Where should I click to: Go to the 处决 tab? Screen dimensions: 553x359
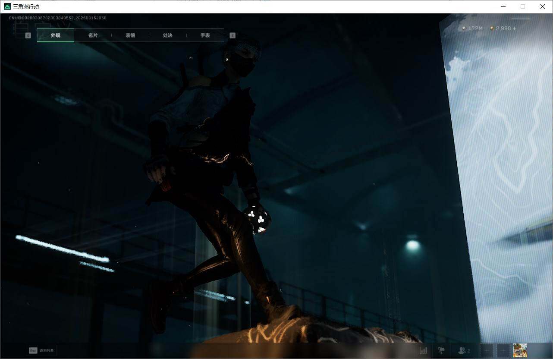[168, 35]
